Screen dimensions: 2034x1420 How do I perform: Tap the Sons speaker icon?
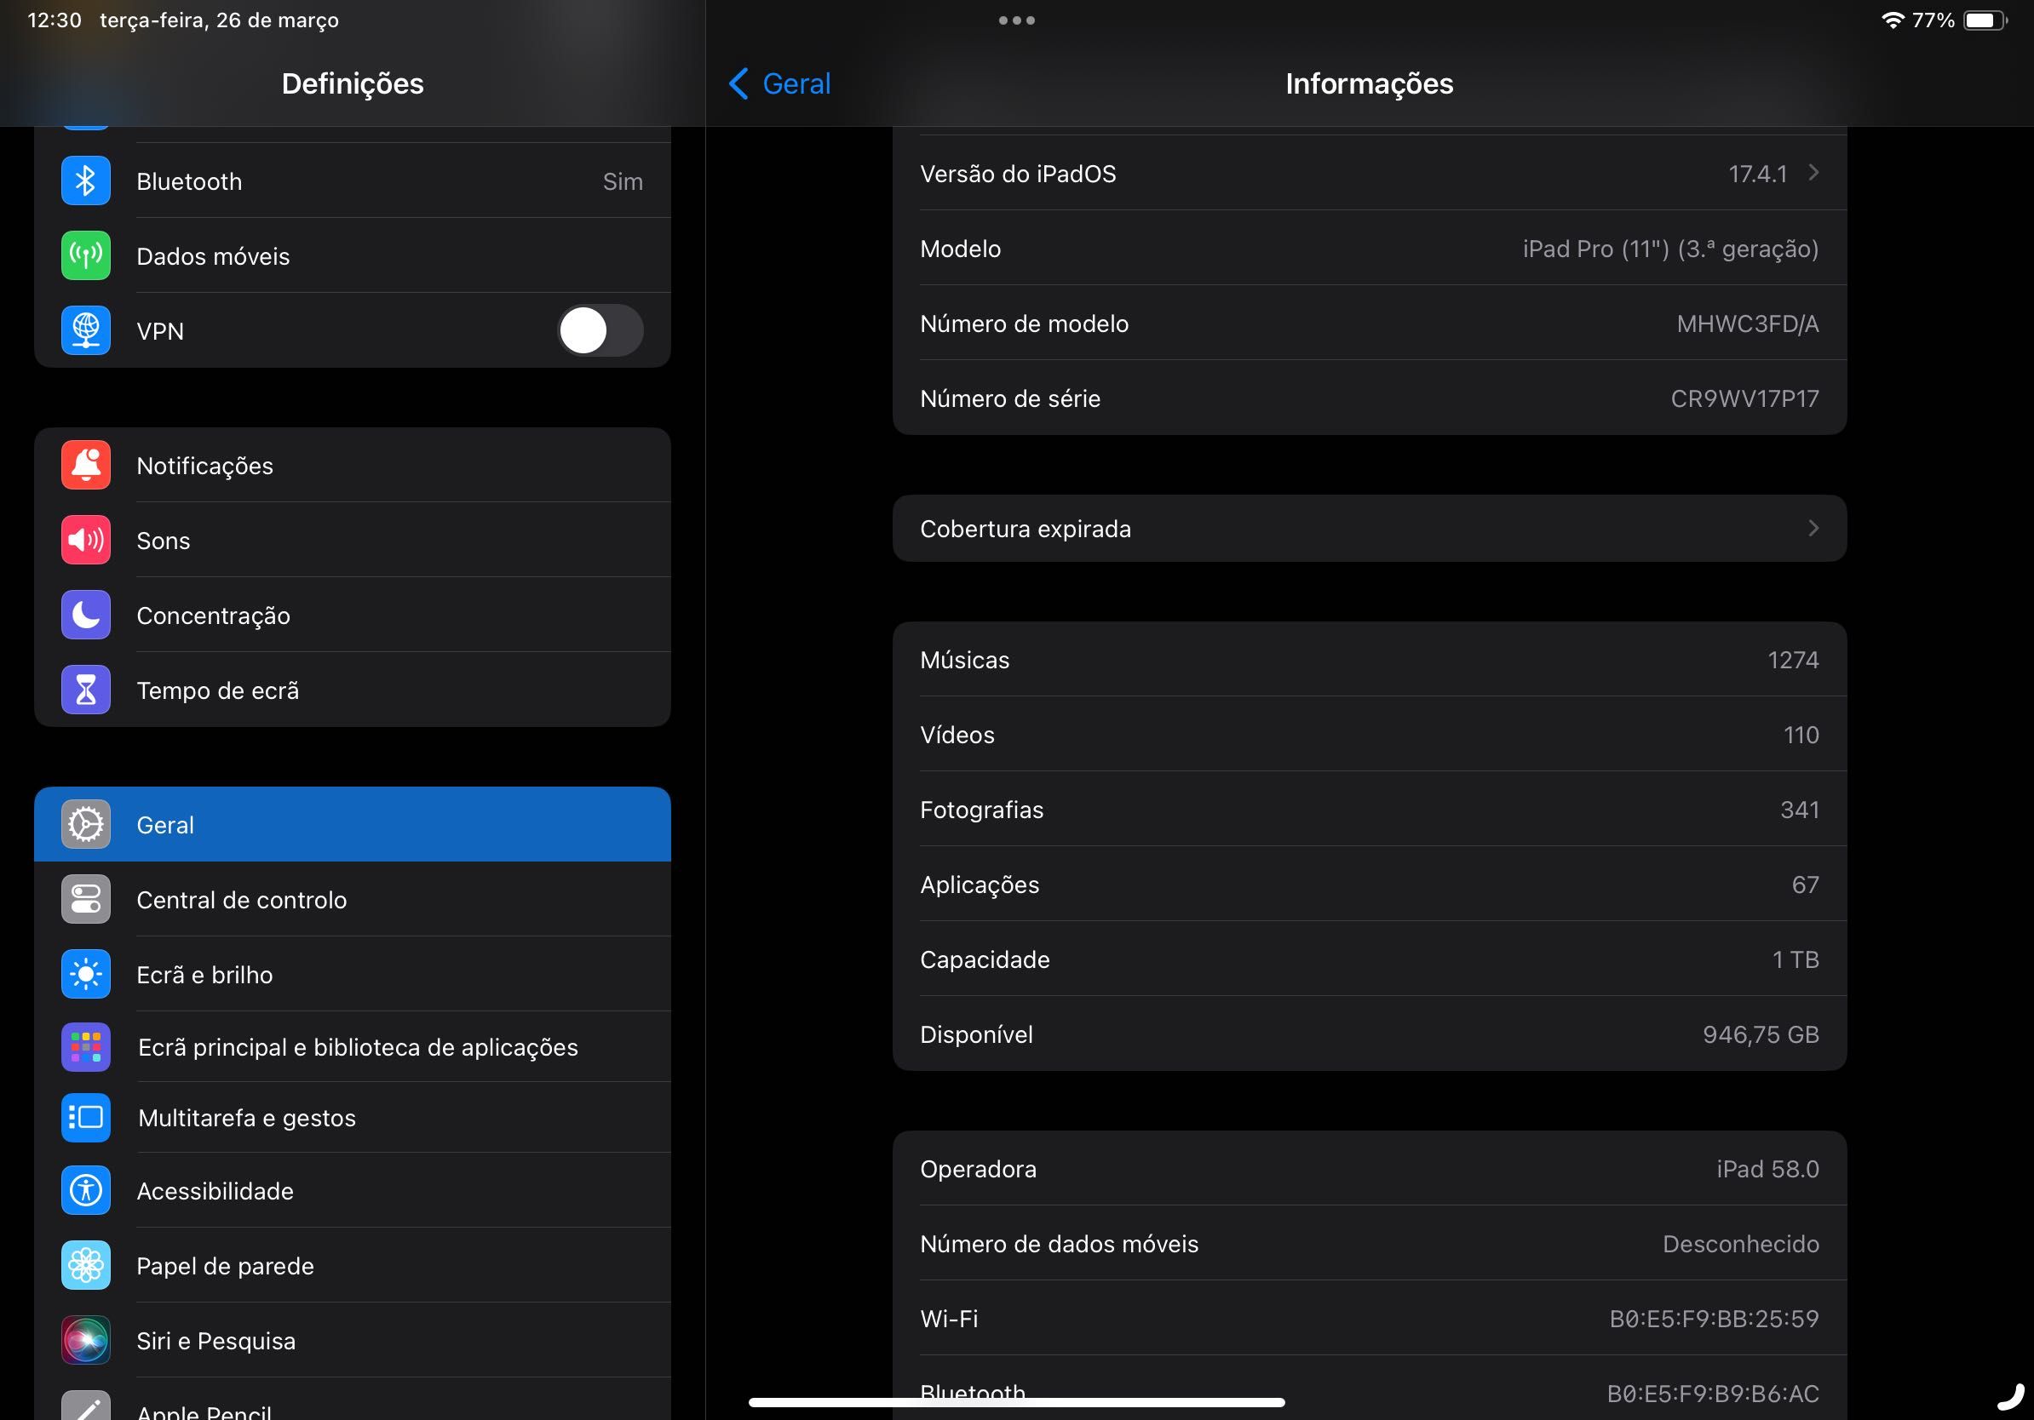[x=86, y=540]
